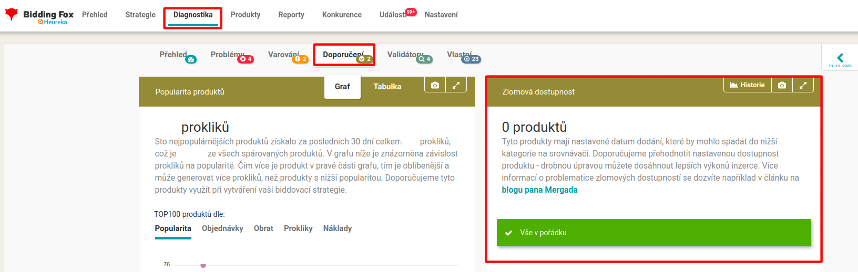Open the Události notifications badge
858x272 pixels.
(411, 12)
